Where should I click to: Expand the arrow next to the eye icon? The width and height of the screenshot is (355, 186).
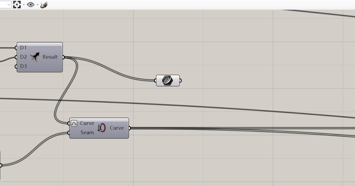[x=38, y=5]
